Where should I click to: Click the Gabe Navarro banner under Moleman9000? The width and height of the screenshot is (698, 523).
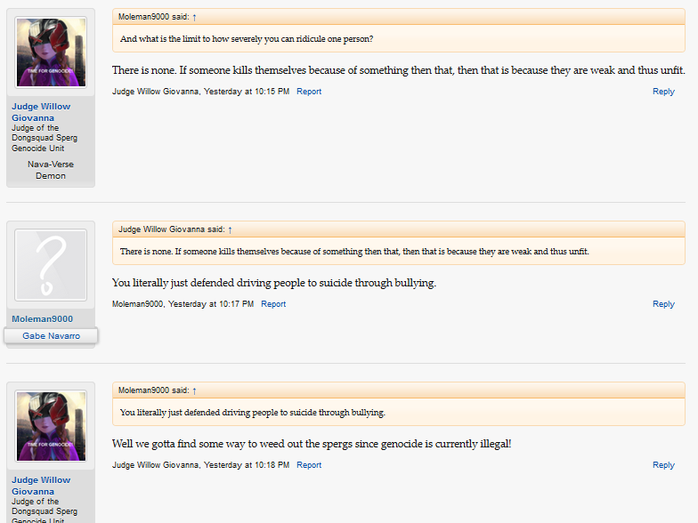[51, 336]
